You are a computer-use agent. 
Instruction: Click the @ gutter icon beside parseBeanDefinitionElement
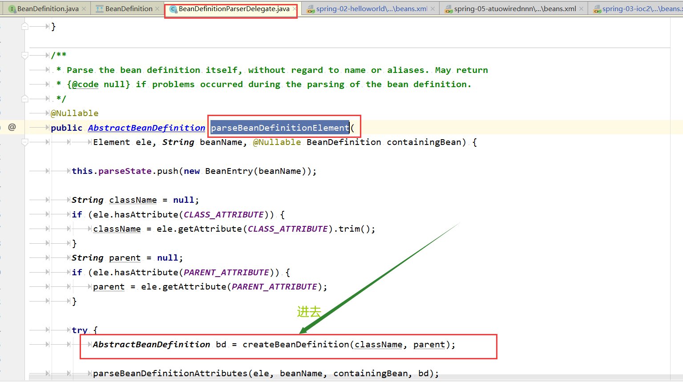[x=12, y=127]
